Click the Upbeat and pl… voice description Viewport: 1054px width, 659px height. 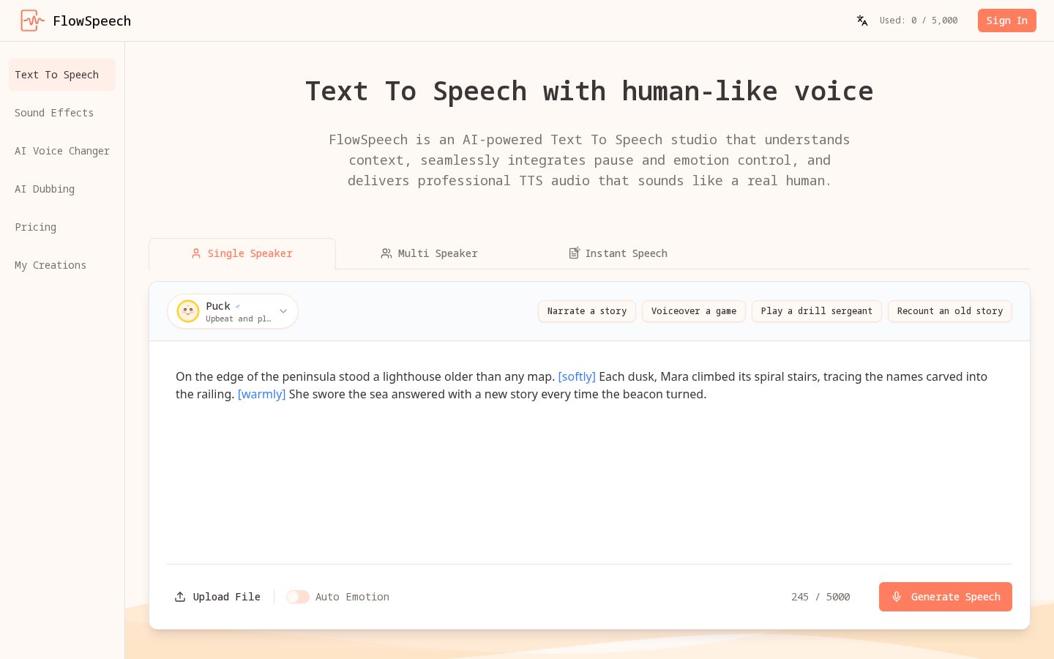pos(239,319)
